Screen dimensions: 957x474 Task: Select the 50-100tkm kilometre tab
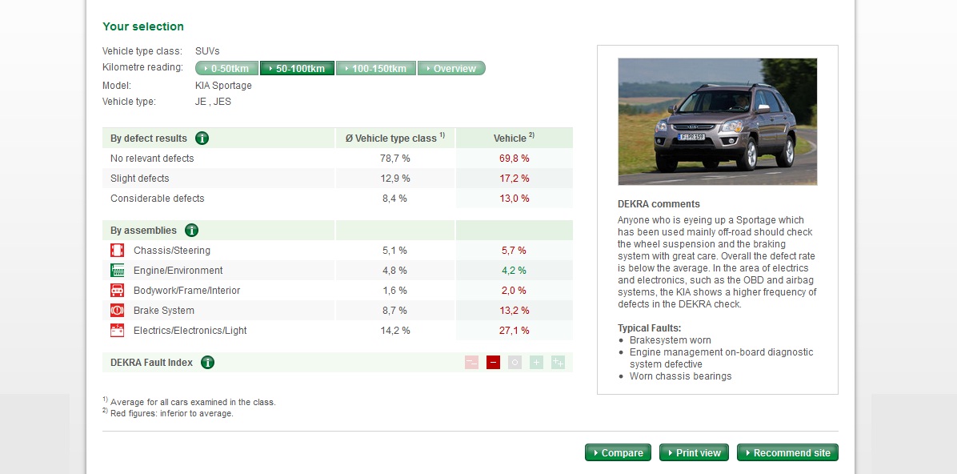pos(297,68)
